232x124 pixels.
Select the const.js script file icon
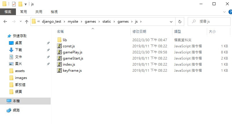point(59,46)
